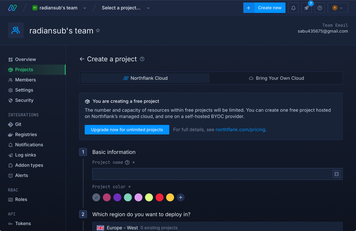Open Log sinks page
The image size is (356, 231).
click(33, 155)
